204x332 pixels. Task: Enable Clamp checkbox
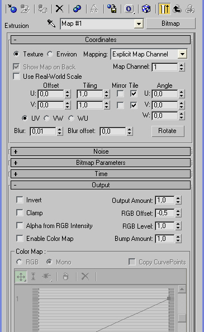pyautogui.click(x=20, y=212)
